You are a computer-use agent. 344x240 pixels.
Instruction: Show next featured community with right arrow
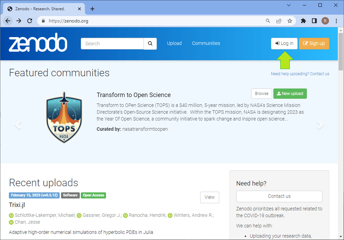[x=320, y=125]
